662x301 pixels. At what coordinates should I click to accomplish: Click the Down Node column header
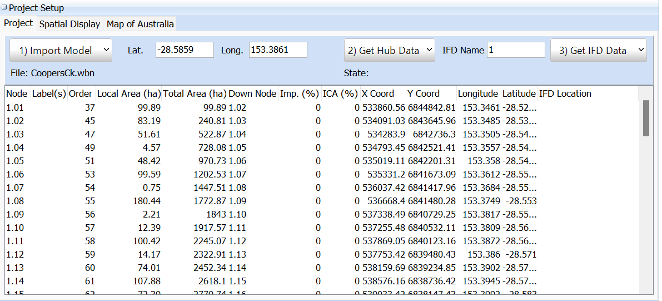252,93
